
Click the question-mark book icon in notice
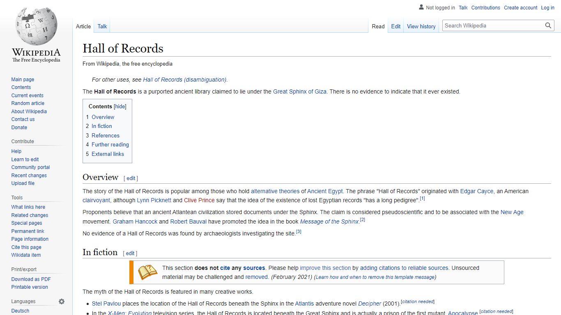(x=147, y=272)
